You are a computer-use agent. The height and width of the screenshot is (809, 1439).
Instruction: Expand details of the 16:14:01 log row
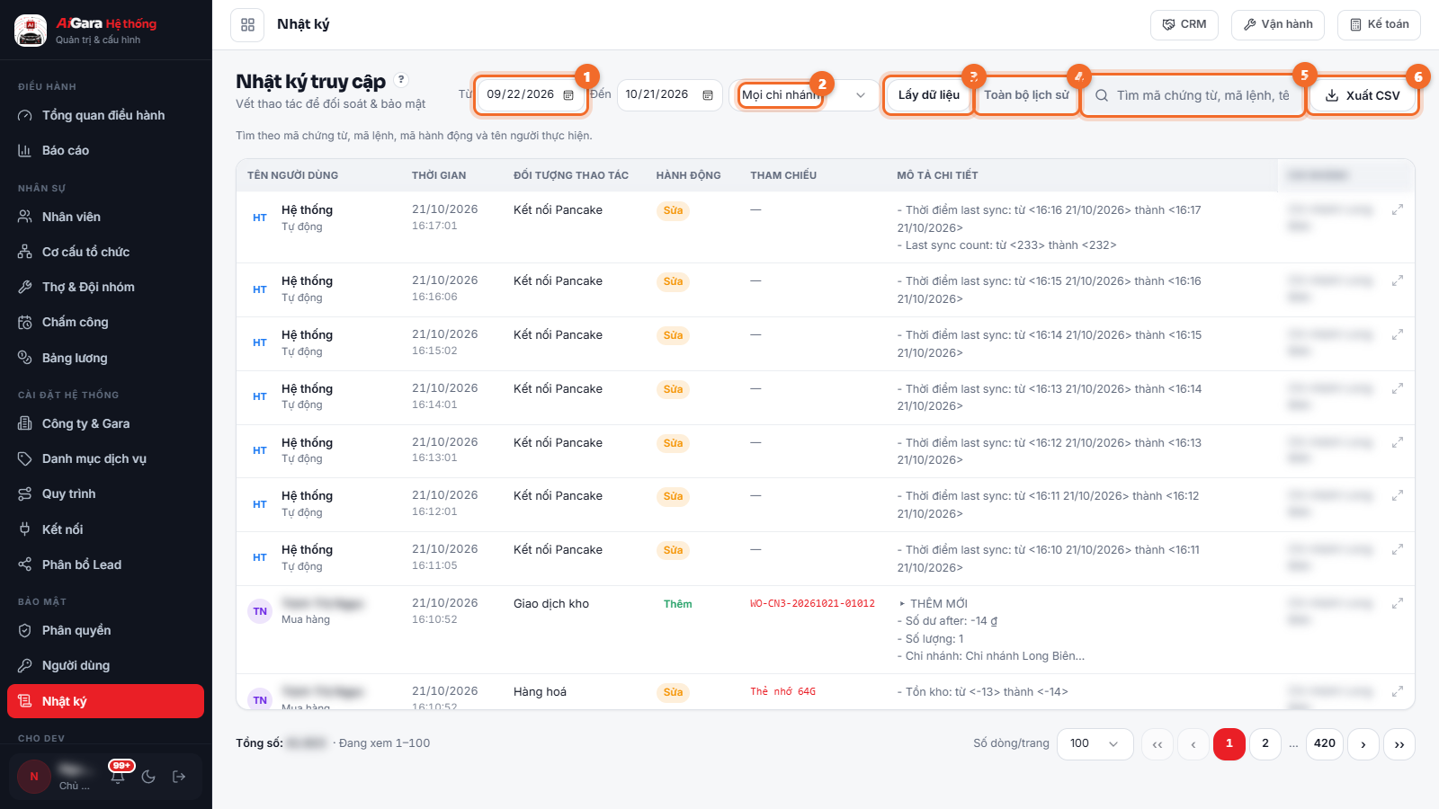click(x=1398, y=388)
